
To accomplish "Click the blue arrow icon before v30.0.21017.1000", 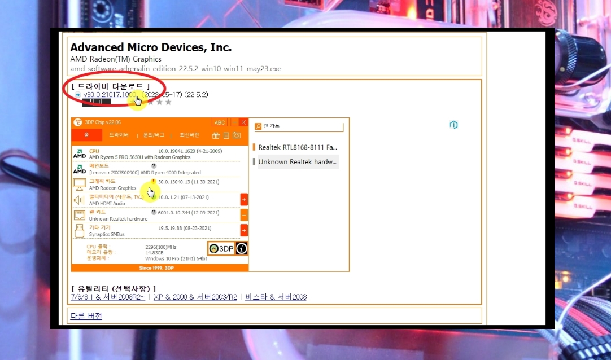I will (x=78, y=95).
